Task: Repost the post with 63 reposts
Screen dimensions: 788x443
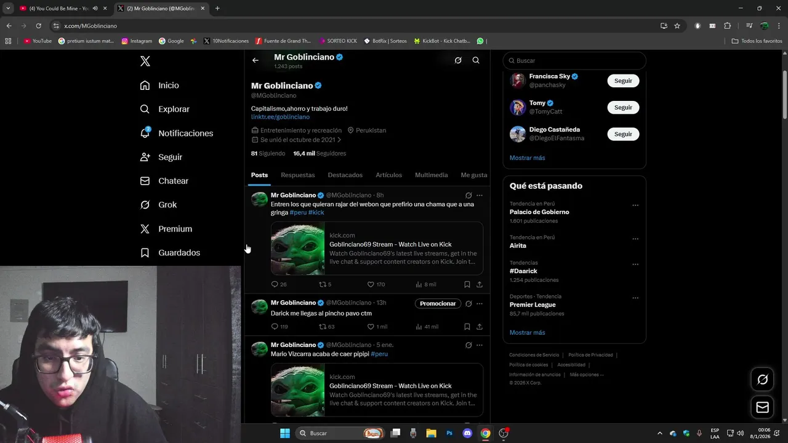Action: click(326, 327)
